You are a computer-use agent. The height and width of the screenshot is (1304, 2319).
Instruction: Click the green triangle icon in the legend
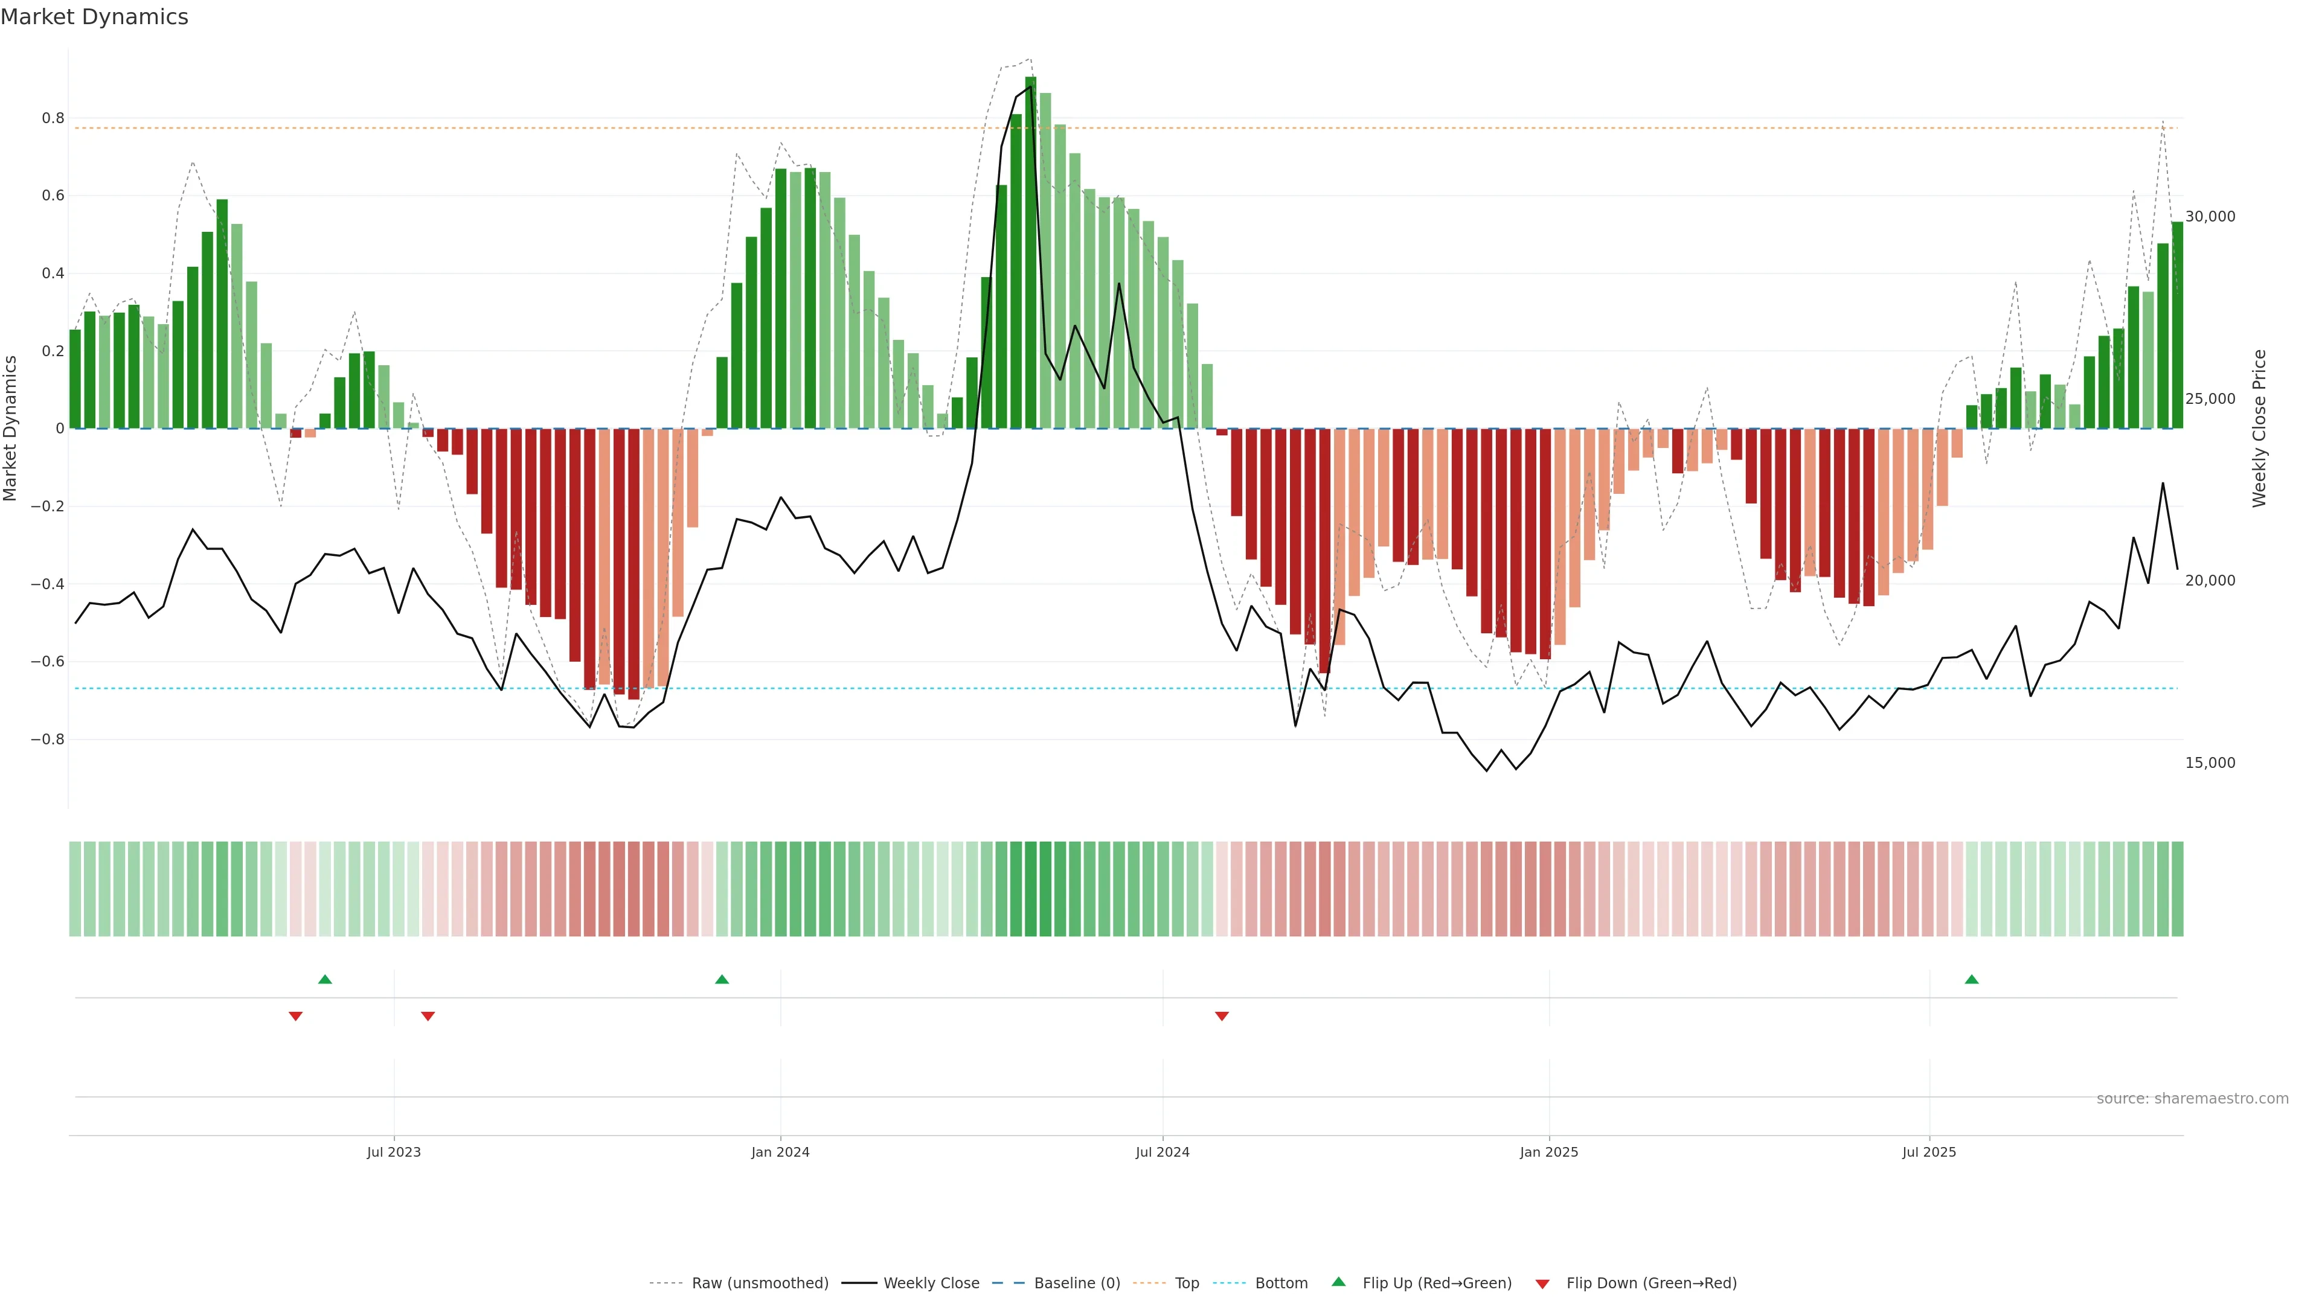click(x=1339, y=1282)
